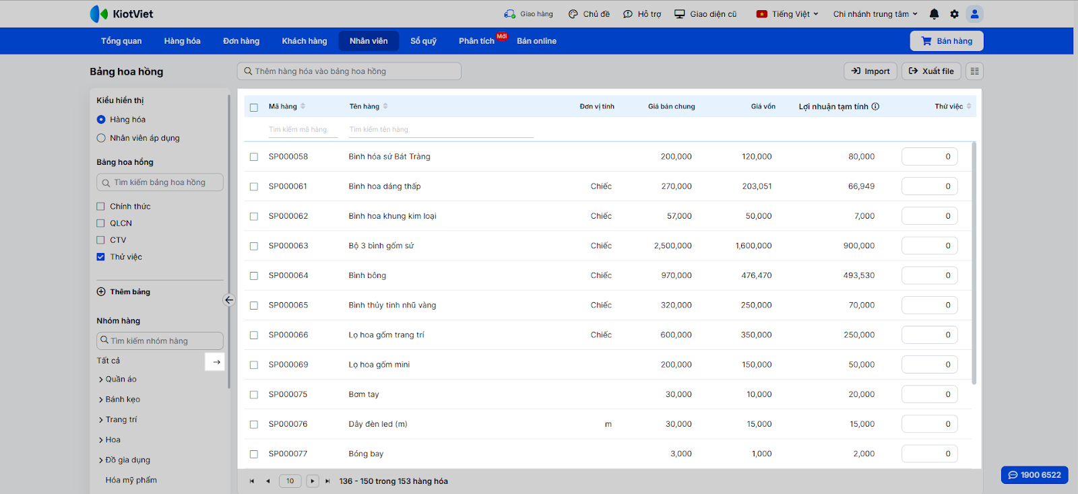Open settings gear icon in header
Screen dimensions: 1078x494
(x=954, y=14)
